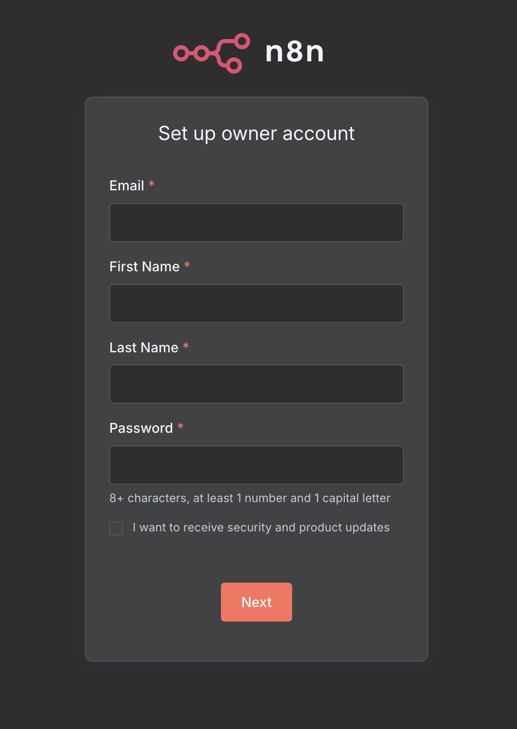Click the required asterisk beside Password
The width and height of the screenshot is (517, 729).
click(180, 426)
